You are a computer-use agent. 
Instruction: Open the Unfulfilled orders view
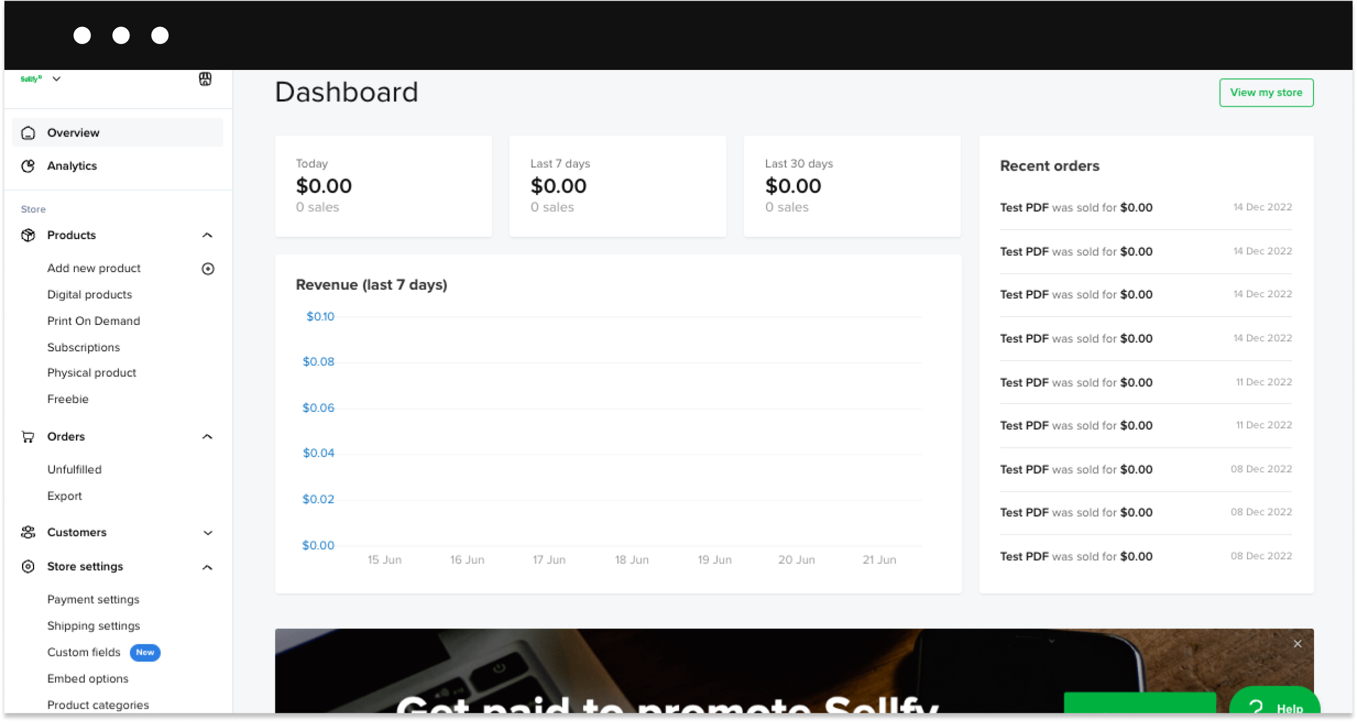pos(74,469)
